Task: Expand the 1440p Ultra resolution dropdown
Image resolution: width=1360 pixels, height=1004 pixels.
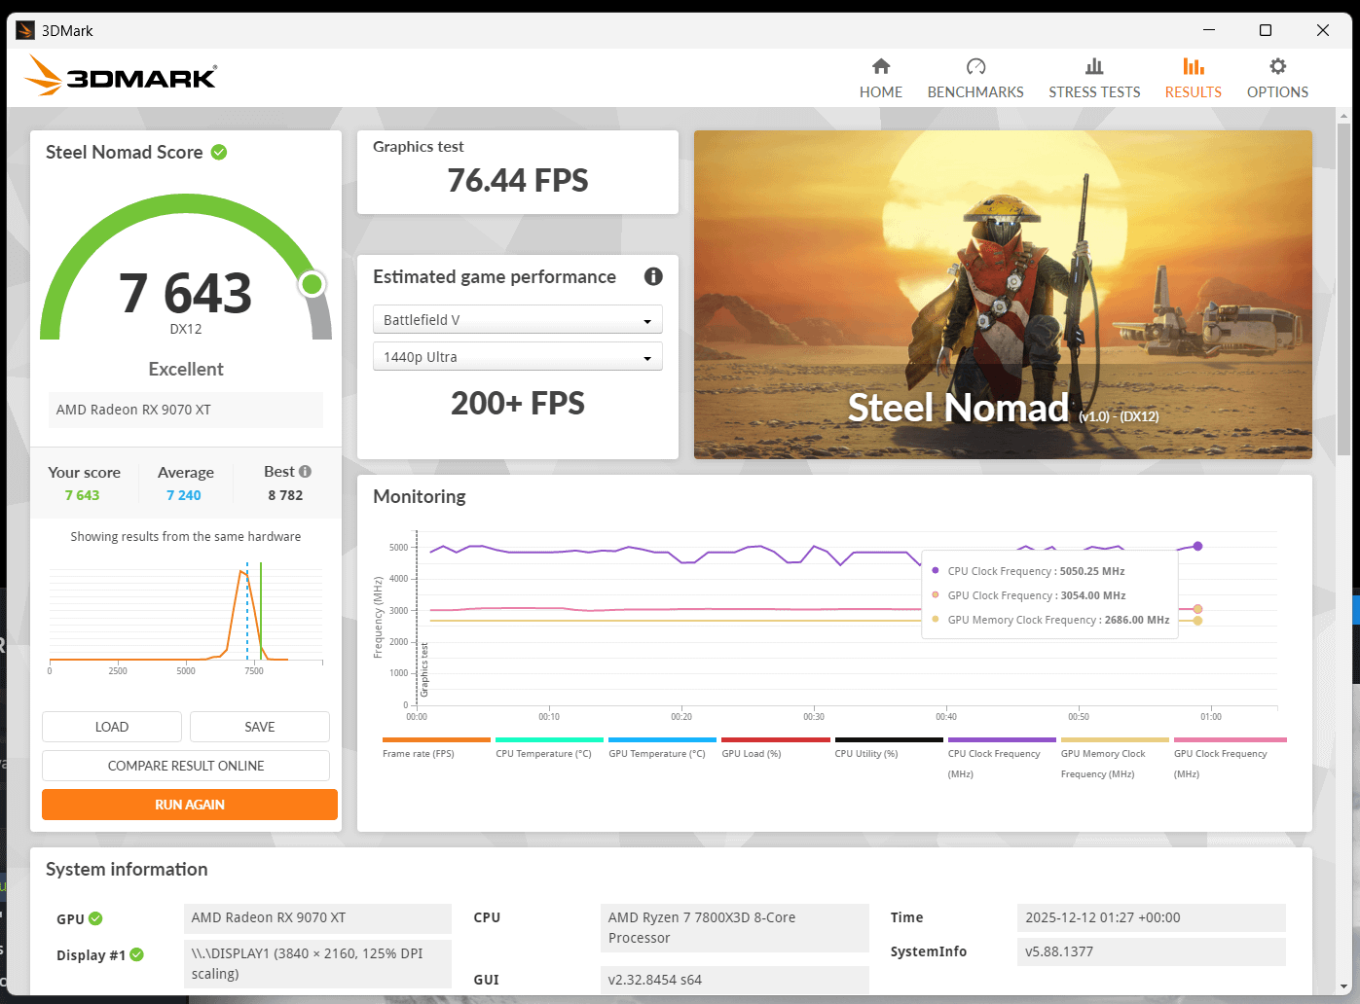Action: [518, 356]
